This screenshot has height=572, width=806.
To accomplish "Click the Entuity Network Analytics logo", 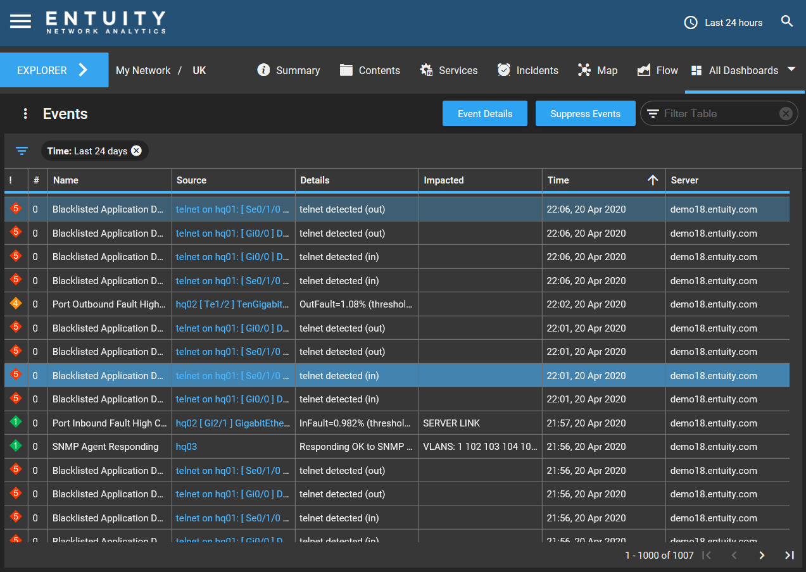I will tap(106, 22).
